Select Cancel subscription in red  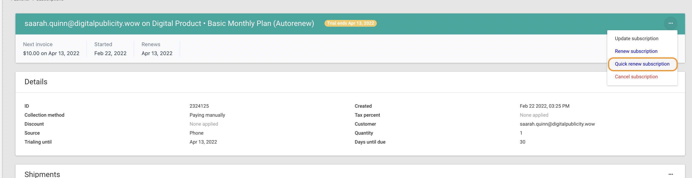click(636, 77)
